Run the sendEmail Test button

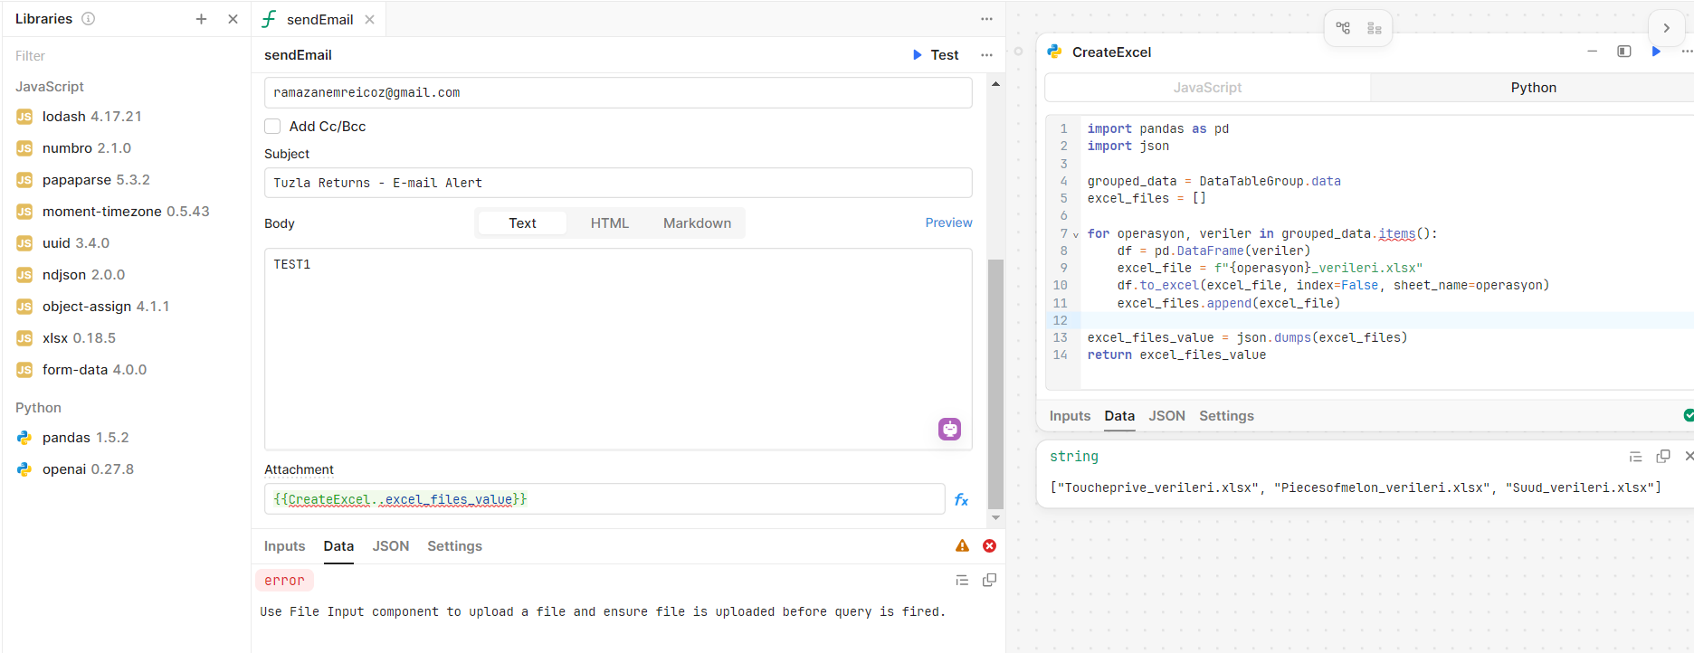coord(936,55)
